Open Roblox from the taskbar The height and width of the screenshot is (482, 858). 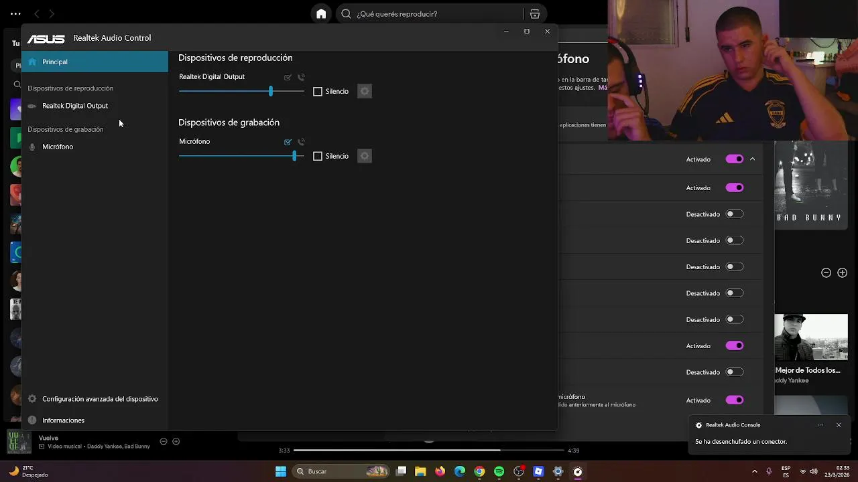click(x=538, y=471)
